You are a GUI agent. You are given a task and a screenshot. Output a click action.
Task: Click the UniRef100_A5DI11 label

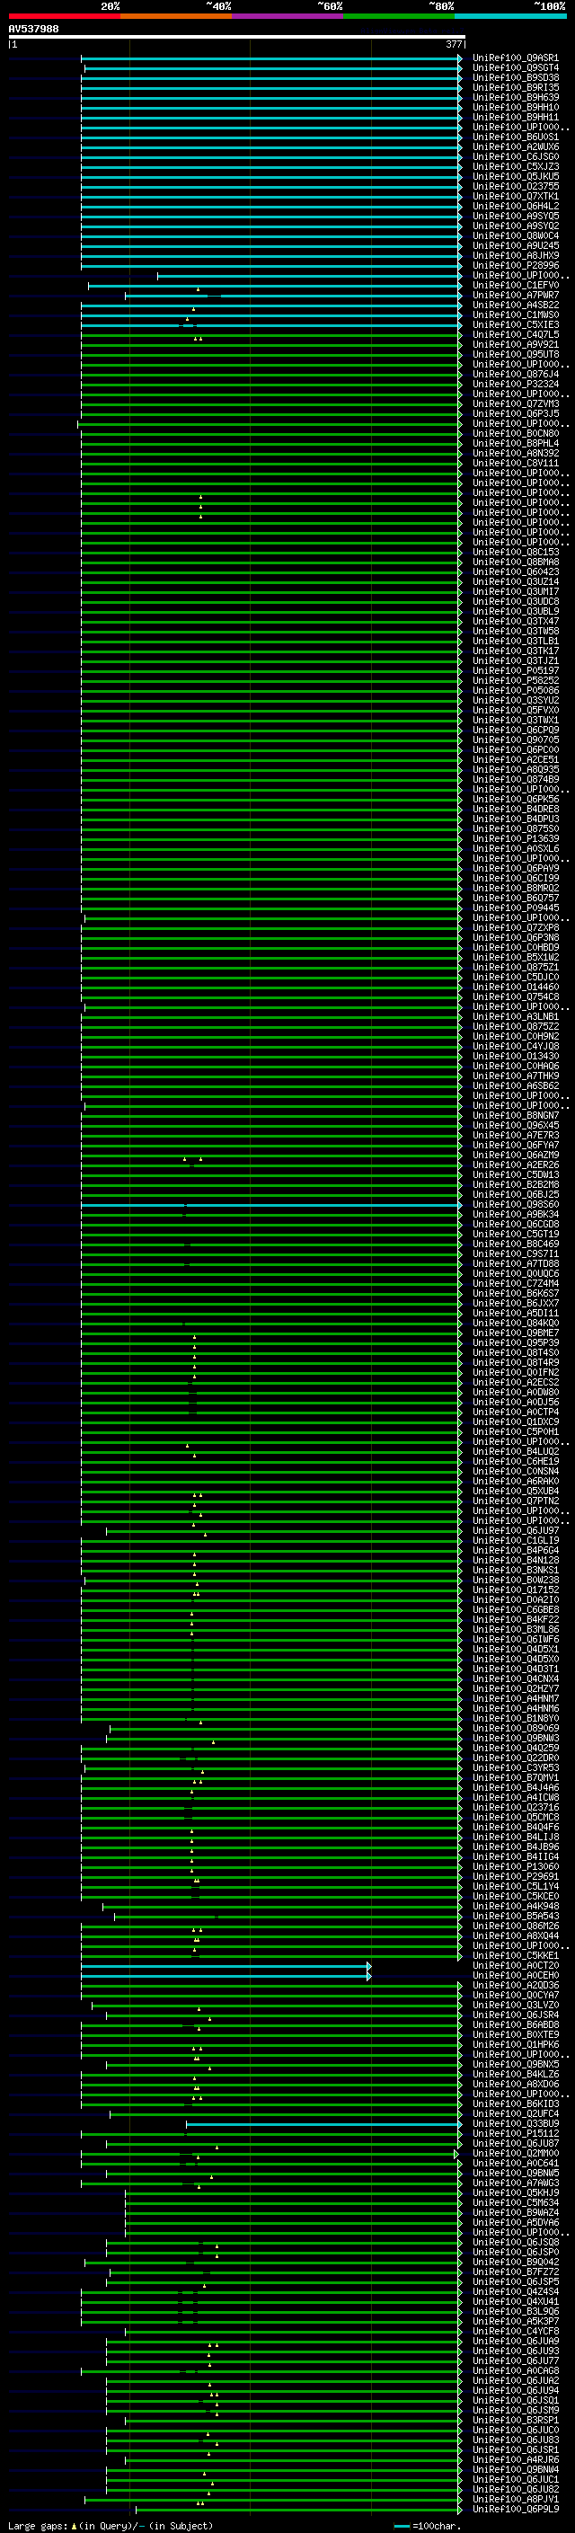coord(516,1313)
